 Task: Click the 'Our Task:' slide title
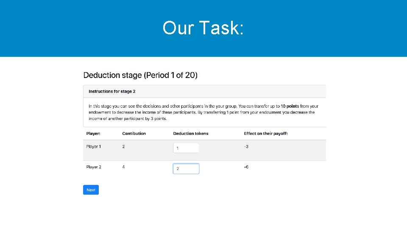pos(203,28)
